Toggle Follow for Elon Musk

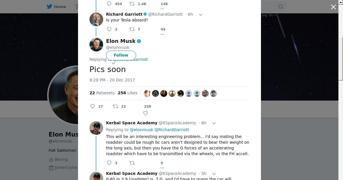(121, 55)
